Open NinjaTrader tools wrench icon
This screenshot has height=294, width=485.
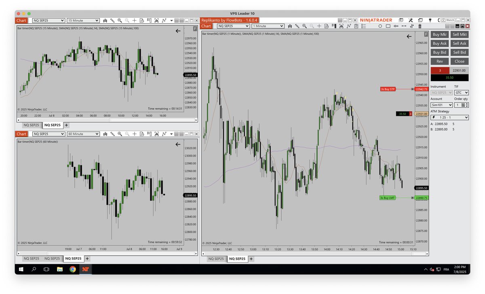point(411,20)
